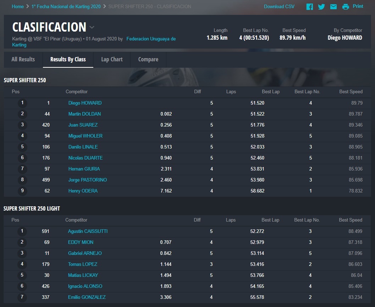This screenshot has height=307, width=375.
Task: Open Federacion Uruguaya de Karting organizer link
Action: pyautogui.click(x=151, y=39)
